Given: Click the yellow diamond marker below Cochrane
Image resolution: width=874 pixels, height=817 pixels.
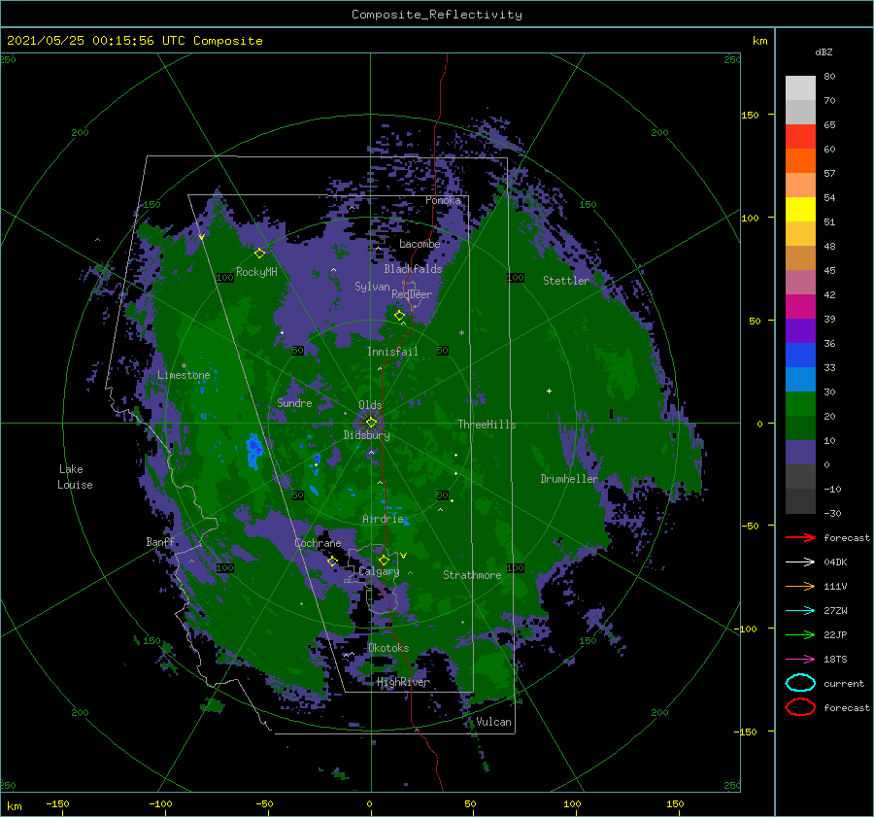Looking at the screenshot, I should tap(333, 561).
